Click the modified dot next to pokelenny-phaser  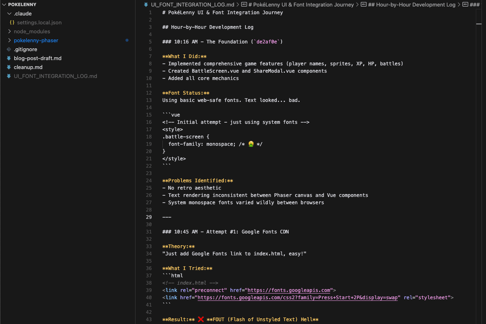coord(127,40)
